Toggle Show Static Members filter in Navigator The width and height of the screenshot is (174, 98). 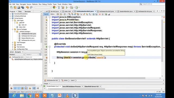click(19, 88)
